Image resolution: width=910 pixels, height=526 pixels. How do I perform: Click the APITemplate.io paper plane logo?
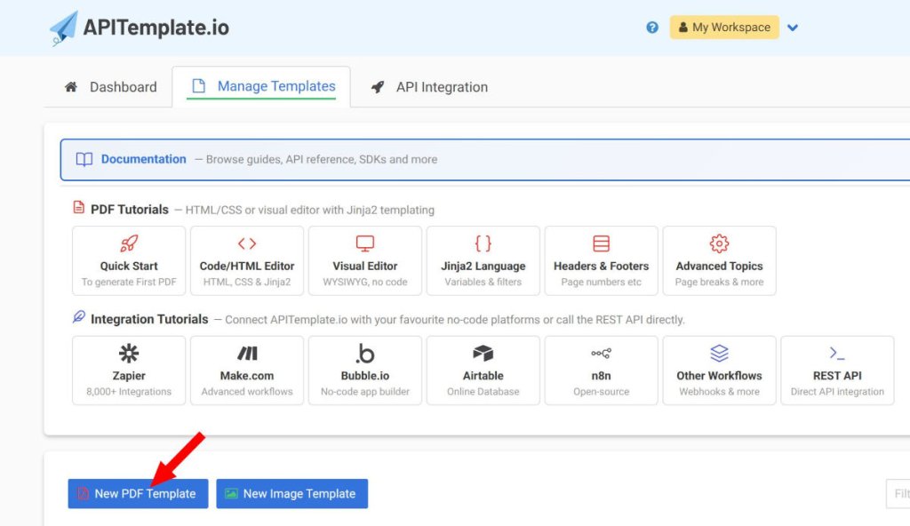click(x=64, y=28)
